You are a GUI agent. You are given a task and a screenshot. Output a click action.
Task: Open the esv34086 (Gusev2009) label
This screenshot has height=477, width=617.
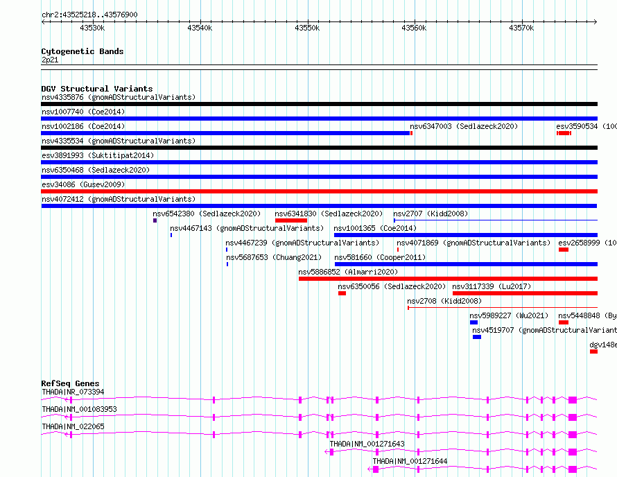coord(83,184)
